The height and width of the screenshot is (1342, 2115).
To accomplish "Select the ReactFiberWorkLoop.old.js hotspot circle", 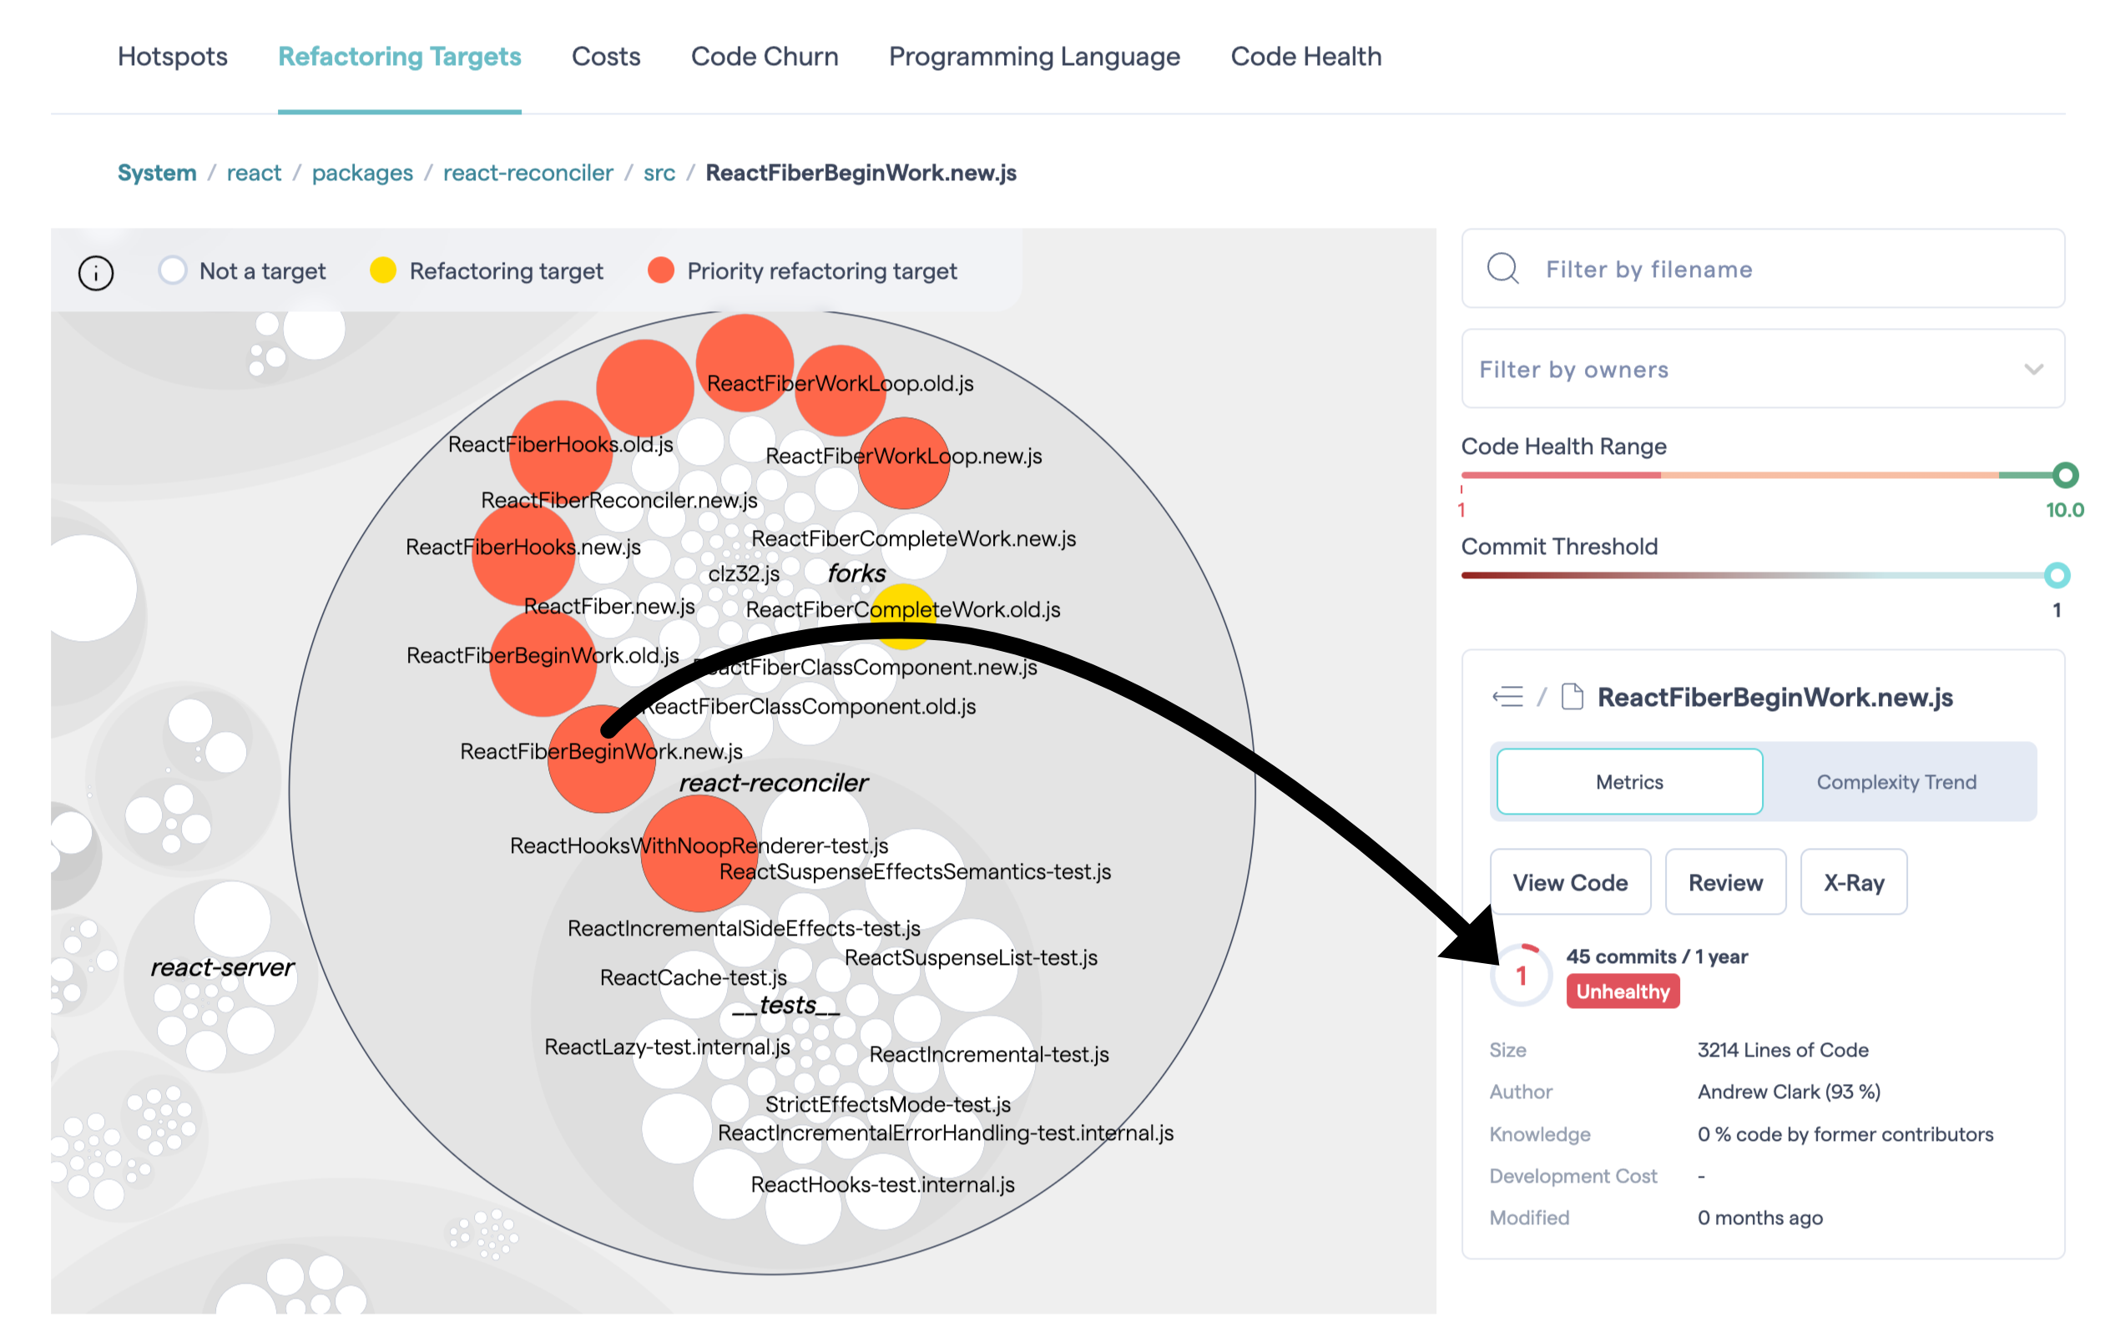I will tap(745, 363).
